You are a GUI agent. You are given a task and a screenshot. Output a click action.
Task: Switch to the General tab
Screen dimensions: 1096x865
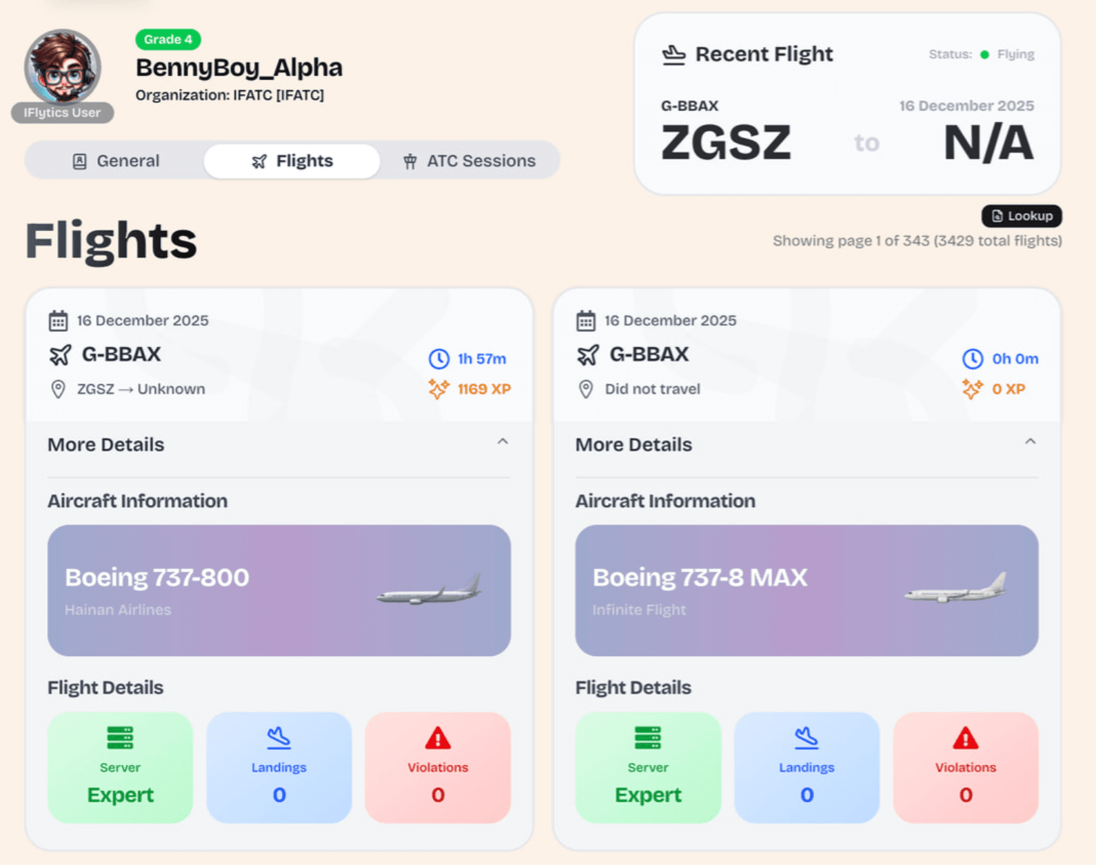(x=115, y=161)
